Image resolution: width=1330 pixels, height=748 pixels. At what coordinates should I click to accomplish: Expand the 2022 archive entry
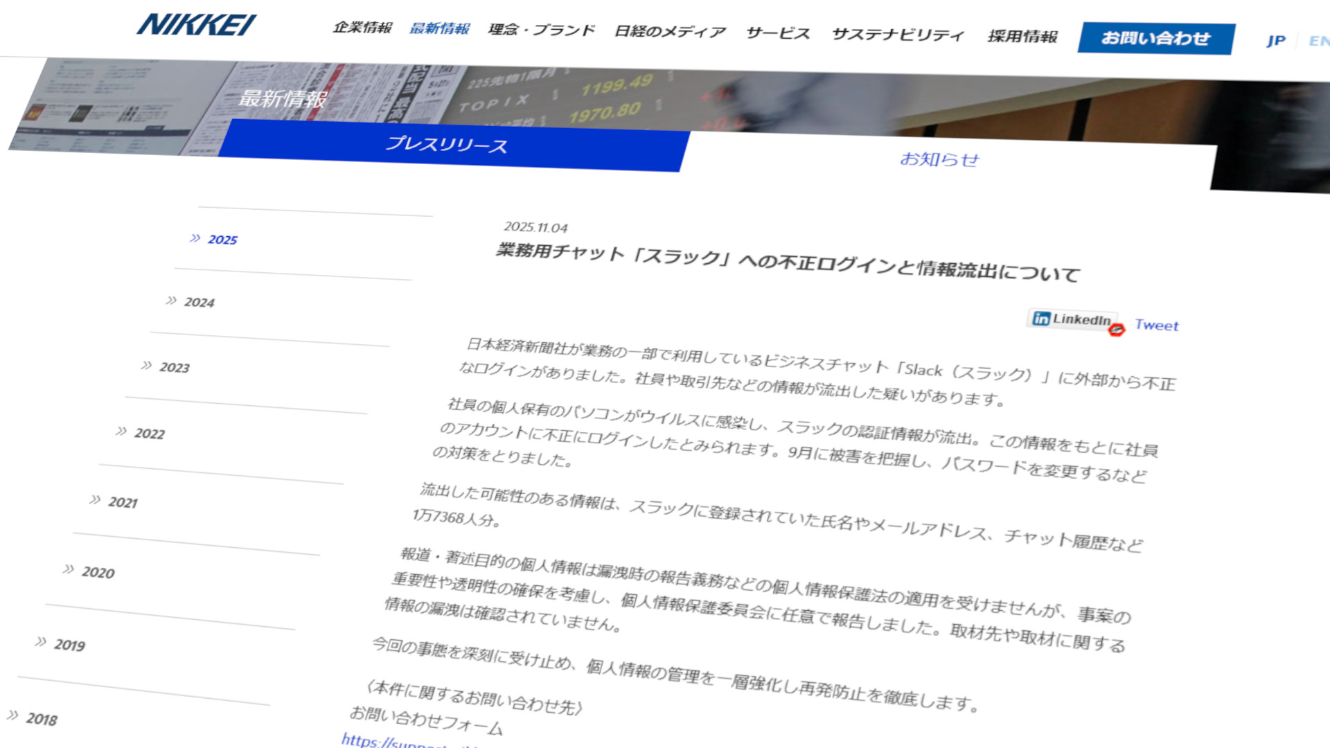click(149, 434)
